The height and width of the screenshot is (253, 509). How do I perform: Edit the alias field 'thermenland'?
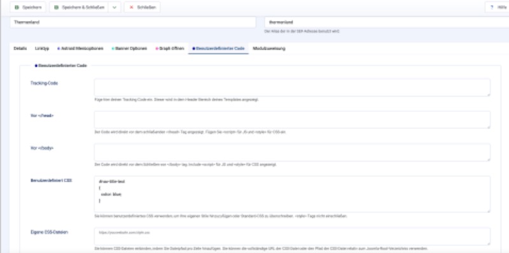tap(387, 22)
